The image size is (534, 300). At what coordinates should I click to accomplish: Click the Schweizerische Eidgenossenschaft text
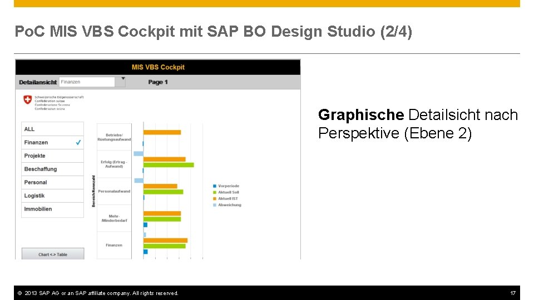[x=59, y=97]
